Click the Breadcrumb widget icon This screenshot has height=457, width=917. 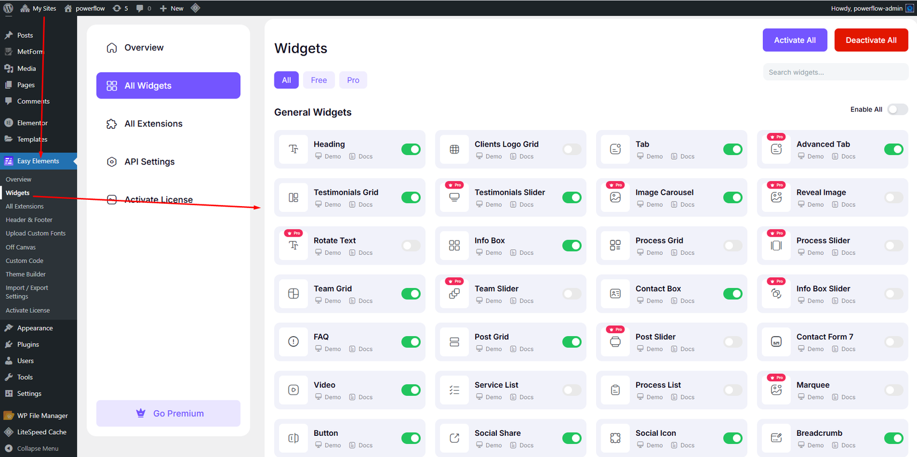(x=777, y=438)
